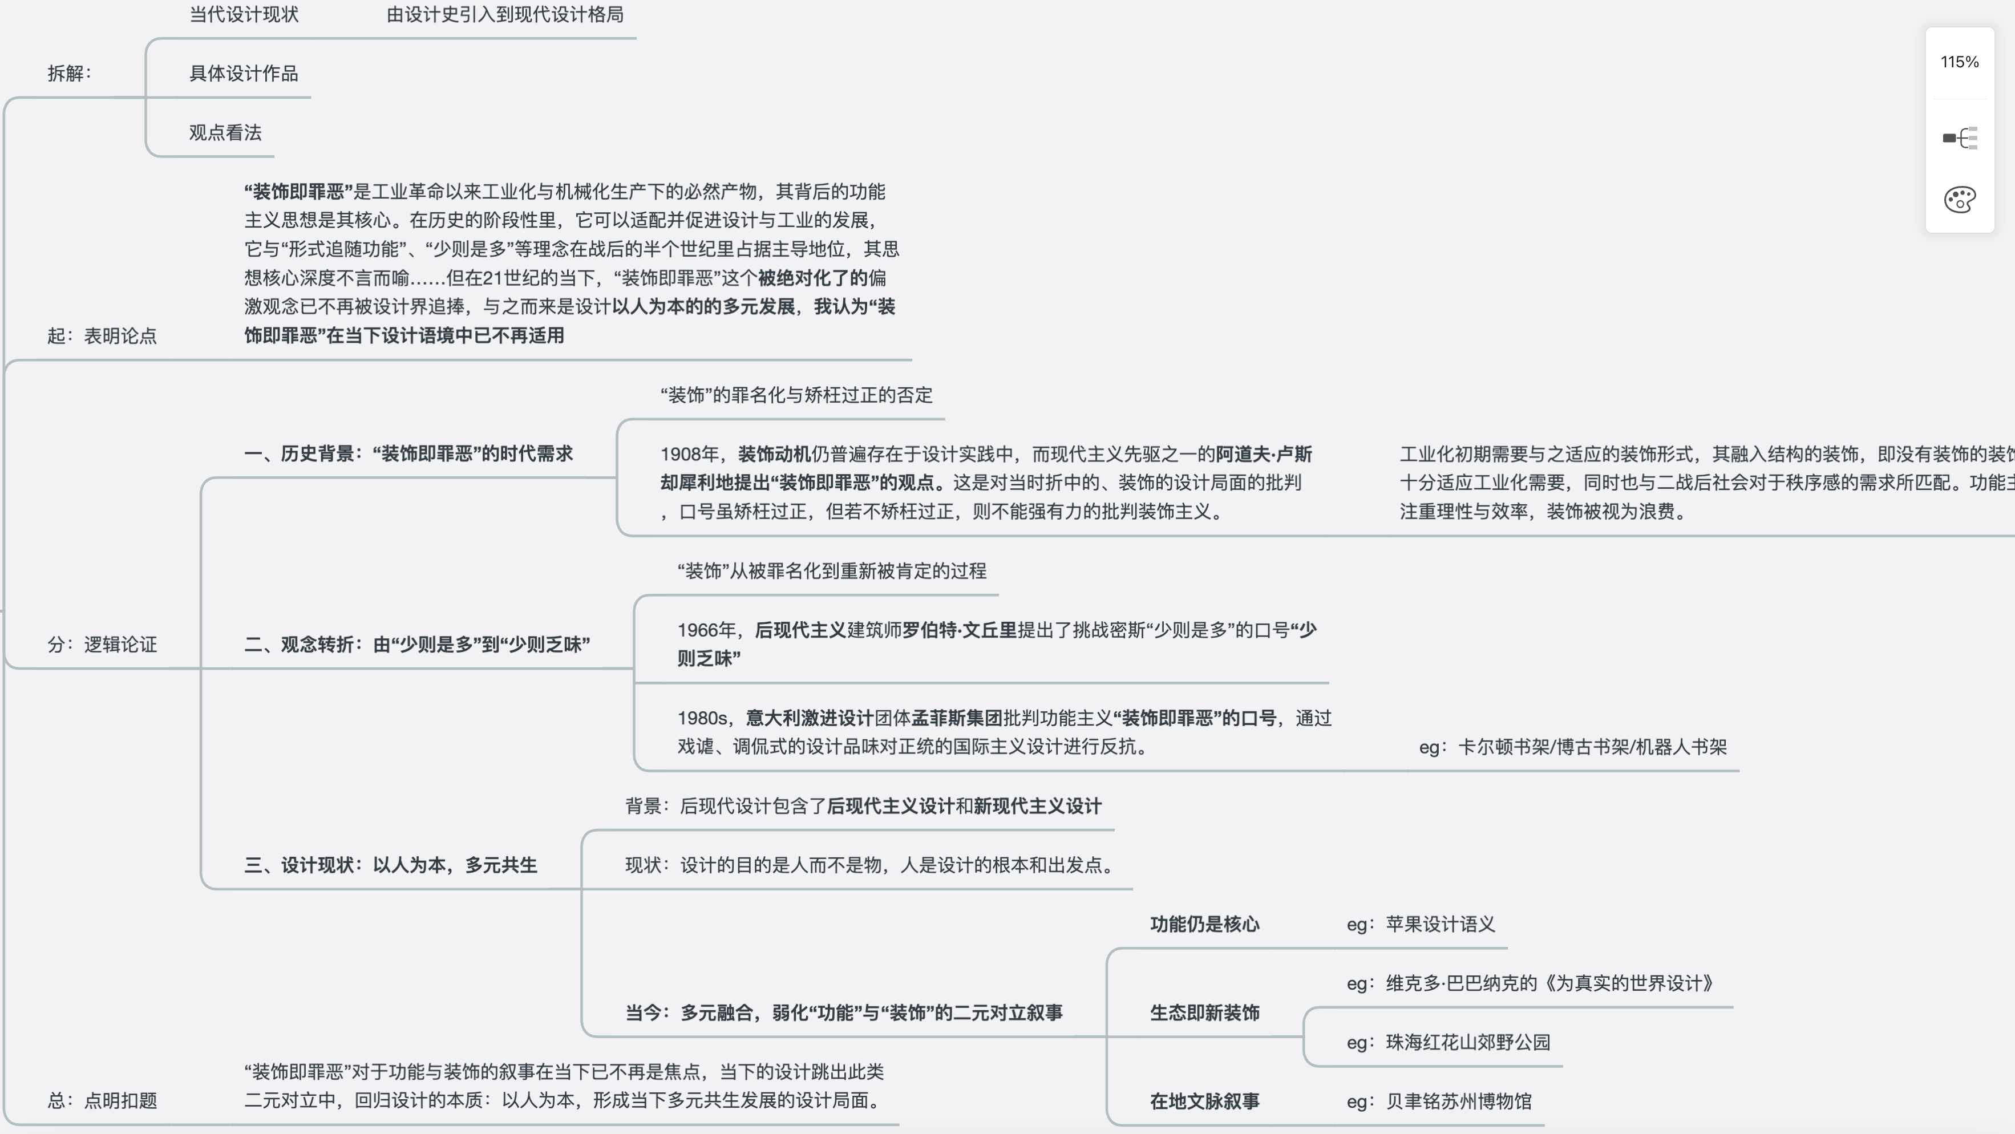Select the node 由设计史引入到现代设计格局

505,15
